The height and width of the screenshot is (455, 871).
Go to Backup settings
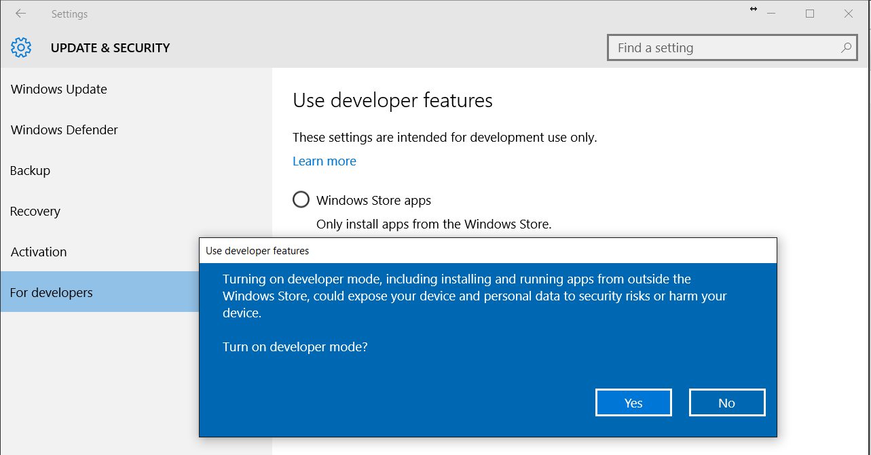pyautogui.click(x=136, y=170)
